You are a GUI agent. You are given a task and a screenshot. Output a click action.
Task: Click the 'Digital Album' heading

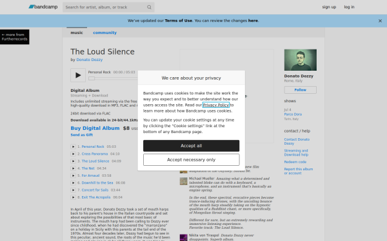click(x=85, y=91)
